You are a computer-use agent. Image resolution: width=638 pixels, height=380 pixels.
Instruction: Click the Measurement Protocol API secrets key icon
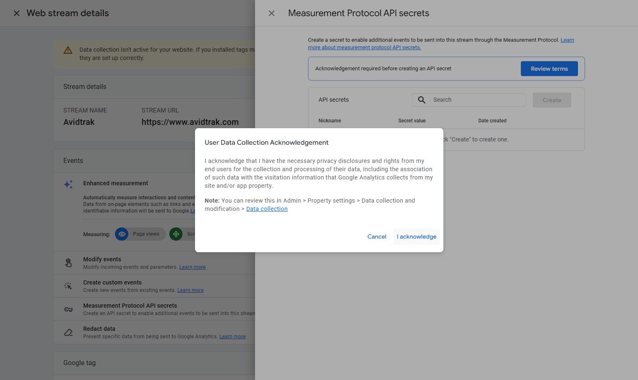68,309
